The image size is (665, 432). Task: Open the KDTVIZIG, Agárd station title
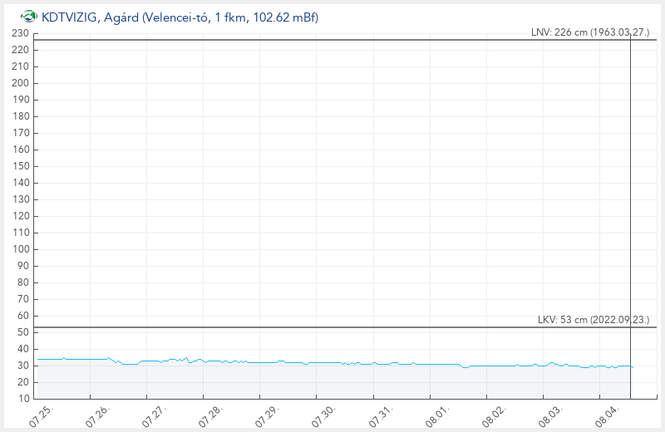[x=180, y=17]
